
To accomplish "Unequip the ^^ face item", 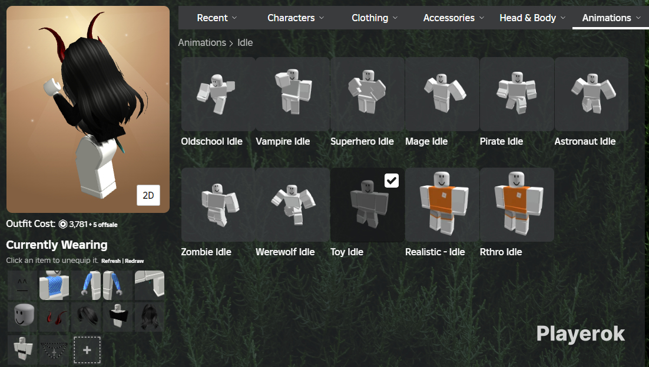I will (x=22, y=285).
